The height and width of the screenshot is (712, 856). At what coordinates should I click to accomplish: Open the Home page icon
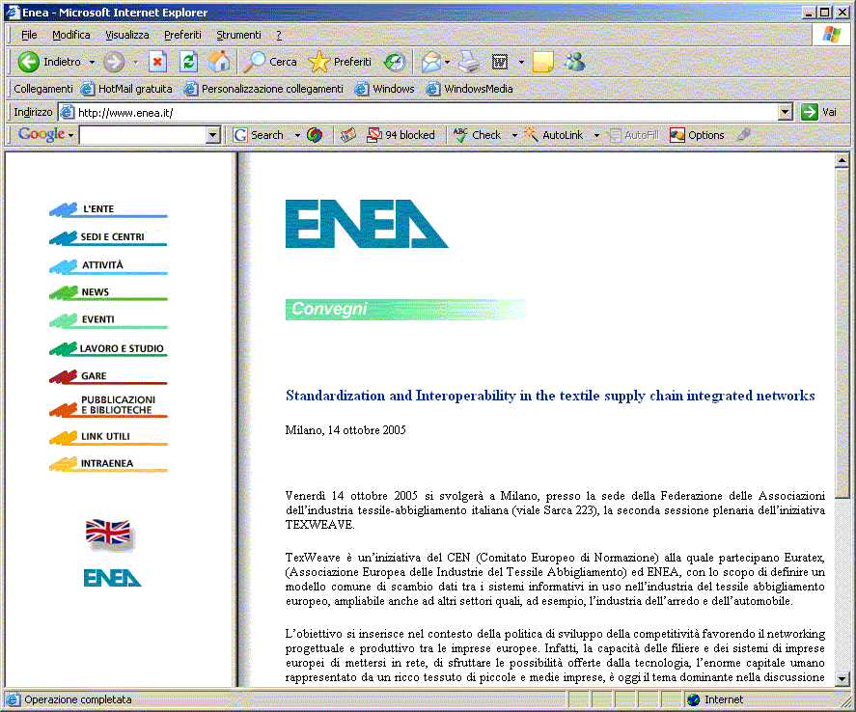coord(219,62)
